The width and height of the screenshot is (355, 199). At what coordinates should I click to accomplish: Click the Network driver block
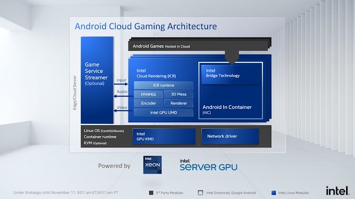(230, 136)
